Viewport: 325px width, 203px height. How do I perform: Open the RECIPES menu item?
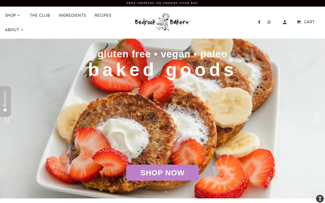click(103, 15)
